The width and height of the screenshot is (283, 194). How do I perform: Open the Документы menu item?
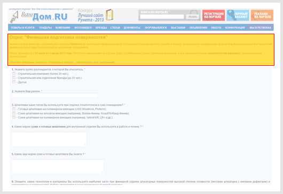132,28
